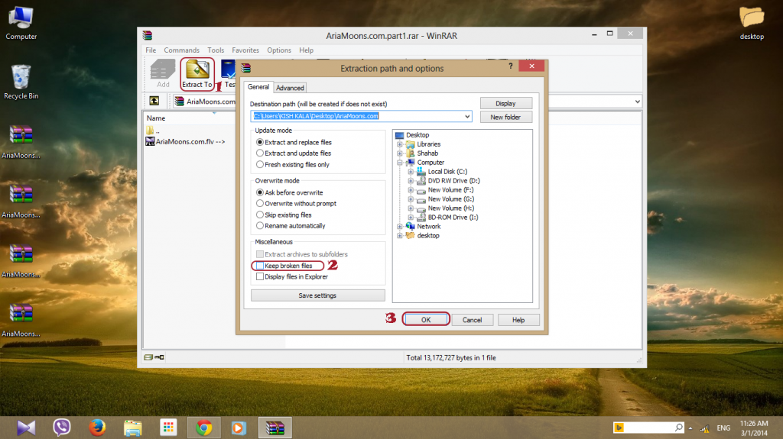The width and height of the screenshot is (783, 439).
Task: Open Recycle Bin desktop icon
Action: pos(21,81)
